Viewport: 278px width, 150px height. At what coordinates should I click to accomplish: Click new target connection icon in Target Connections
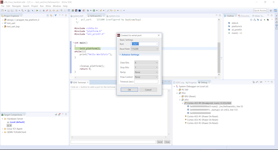pos(56,115)
